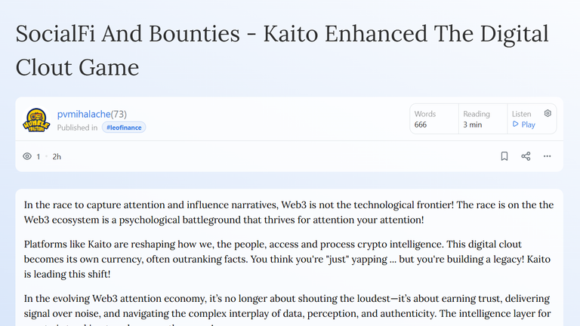Click the article title heading
This screenshot has height=326, width=580.
click(x=282, y=51)
